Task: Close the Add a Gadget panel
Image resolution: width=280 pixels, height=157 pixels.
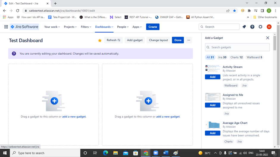Action: pos(267,38)
